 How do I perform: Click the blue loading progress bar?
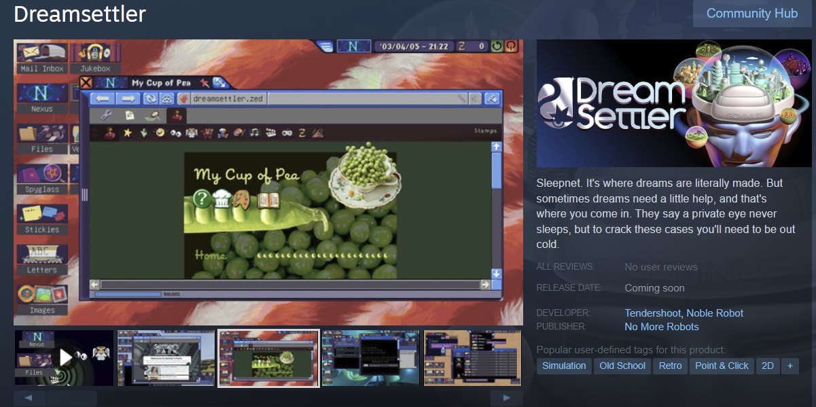coord(128,294)
